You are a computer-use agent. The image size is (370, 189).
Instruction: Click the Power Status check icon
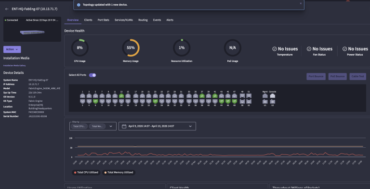click(344, 49)
